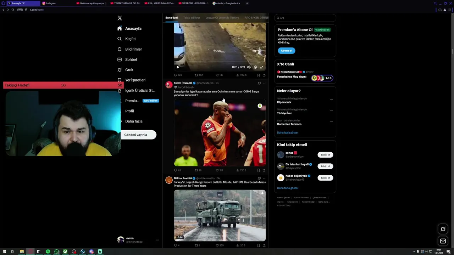Open Keşfet in the sidebar
This screenshot has height=255, width=454.
tap(127, 39)
